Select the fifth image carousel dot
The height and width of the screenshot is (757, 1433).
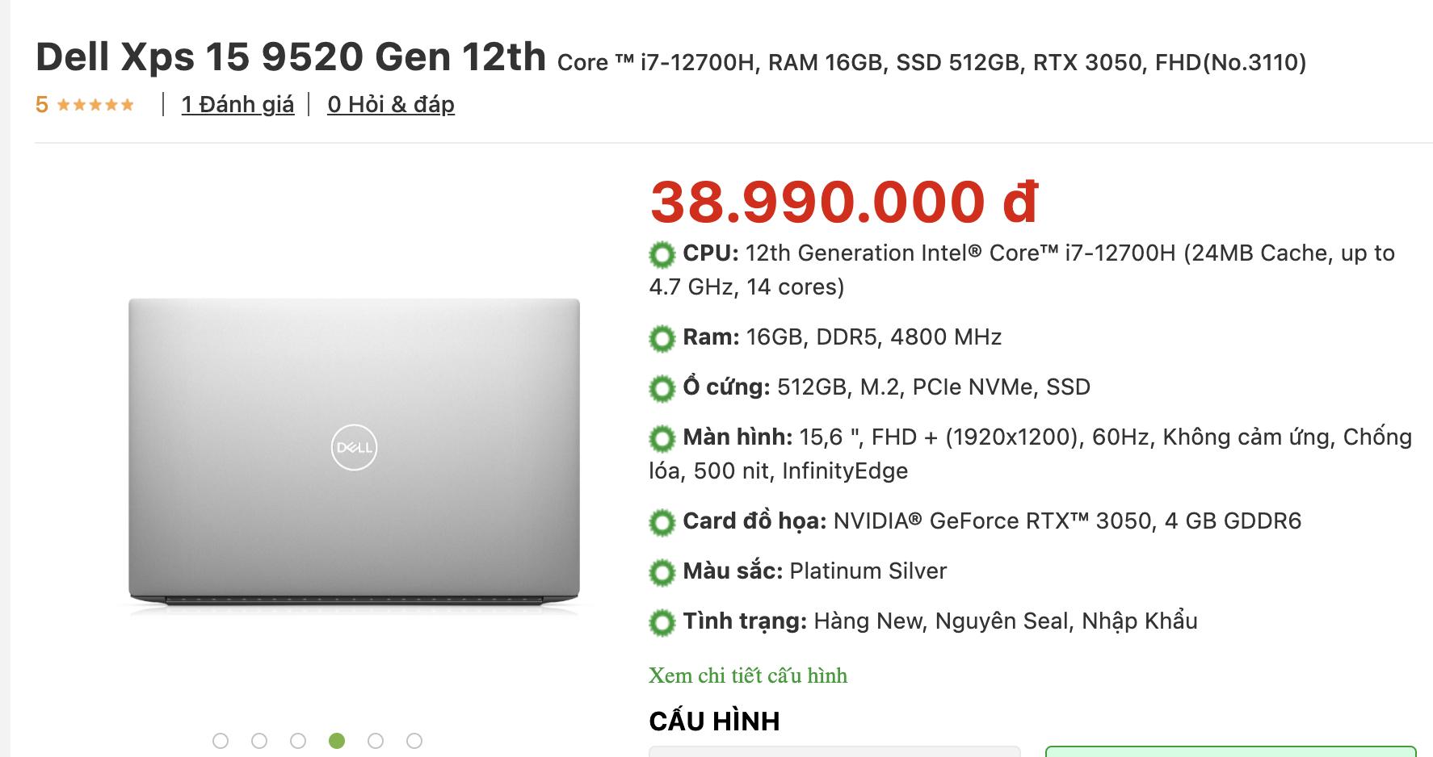pos(376,741)
